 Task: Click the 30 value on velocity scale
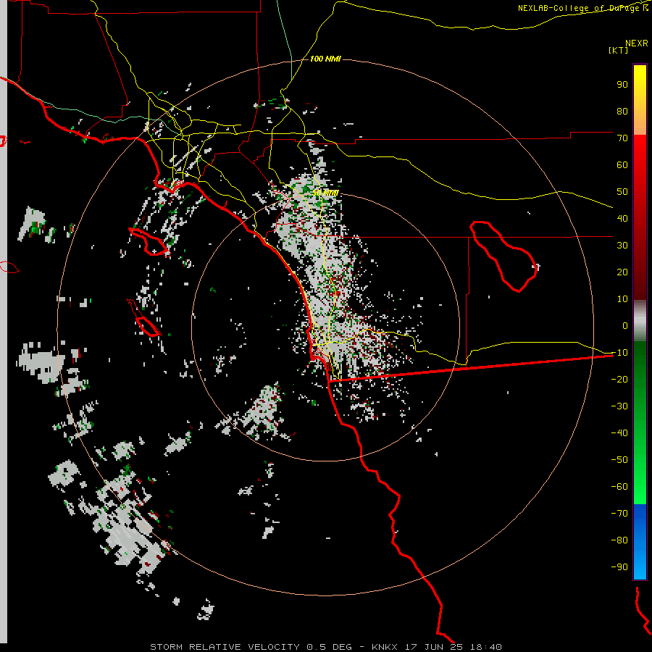click(x=622, y=246)
